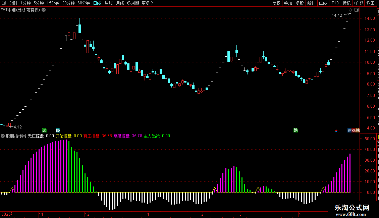Image resolution: width=379 pixels, height=218 pixels.
Task: Click the 股朋指标网 indicator name
Action: 16,136
